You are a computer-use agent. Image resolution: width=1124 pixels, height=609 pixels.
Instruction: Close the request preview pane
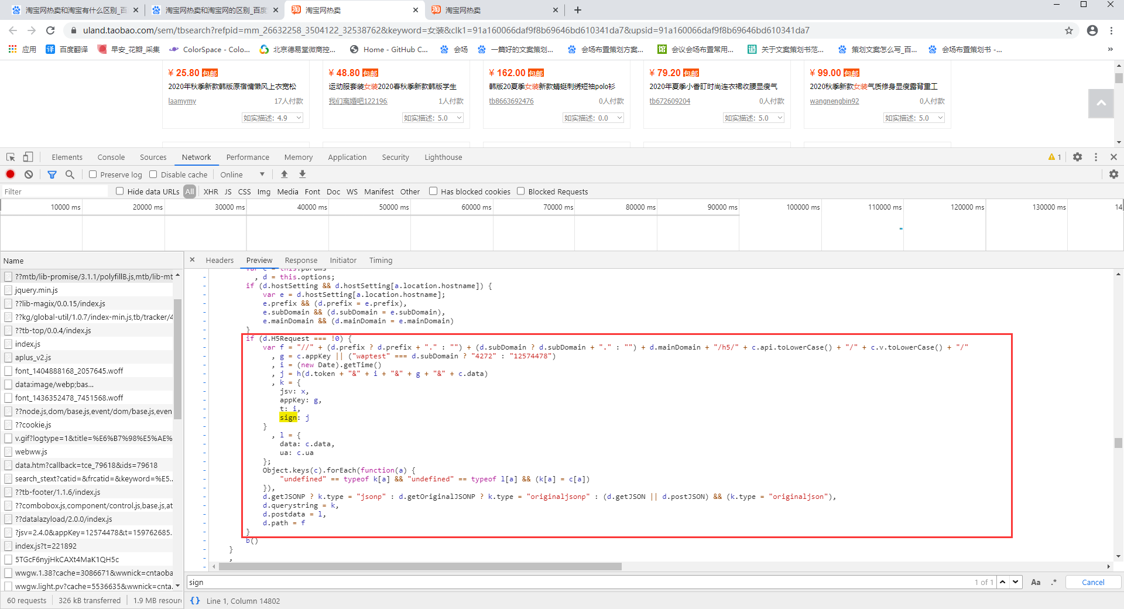coord(192,260)
